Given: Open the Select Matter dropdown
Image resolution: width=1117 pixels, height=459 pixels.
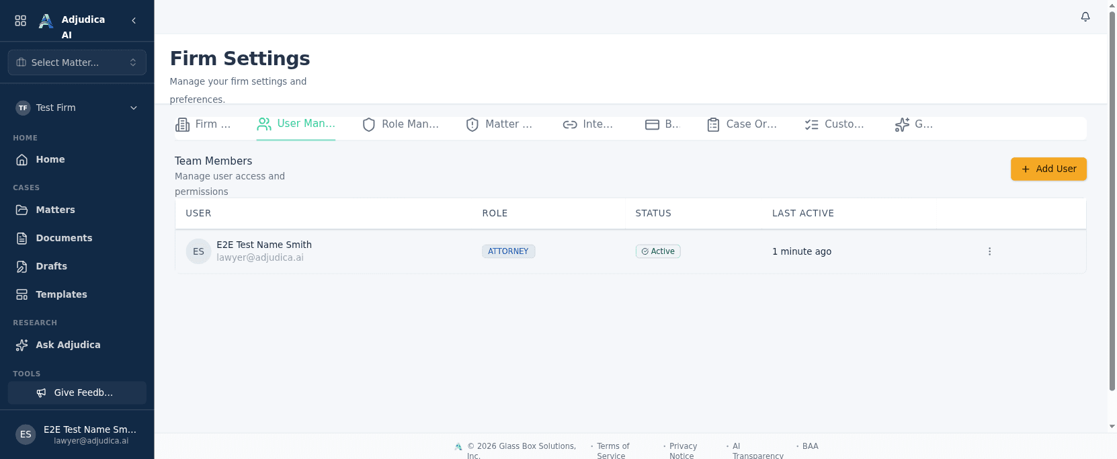Looking at the screenshot, I should (x=77, y=62).
